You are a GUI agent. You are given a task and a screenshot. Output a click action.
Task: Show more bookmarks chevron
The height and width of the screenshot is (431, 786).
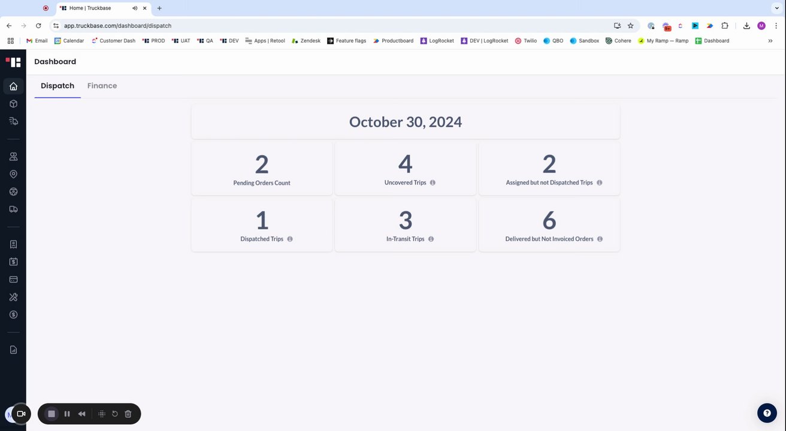pos(770,41)
